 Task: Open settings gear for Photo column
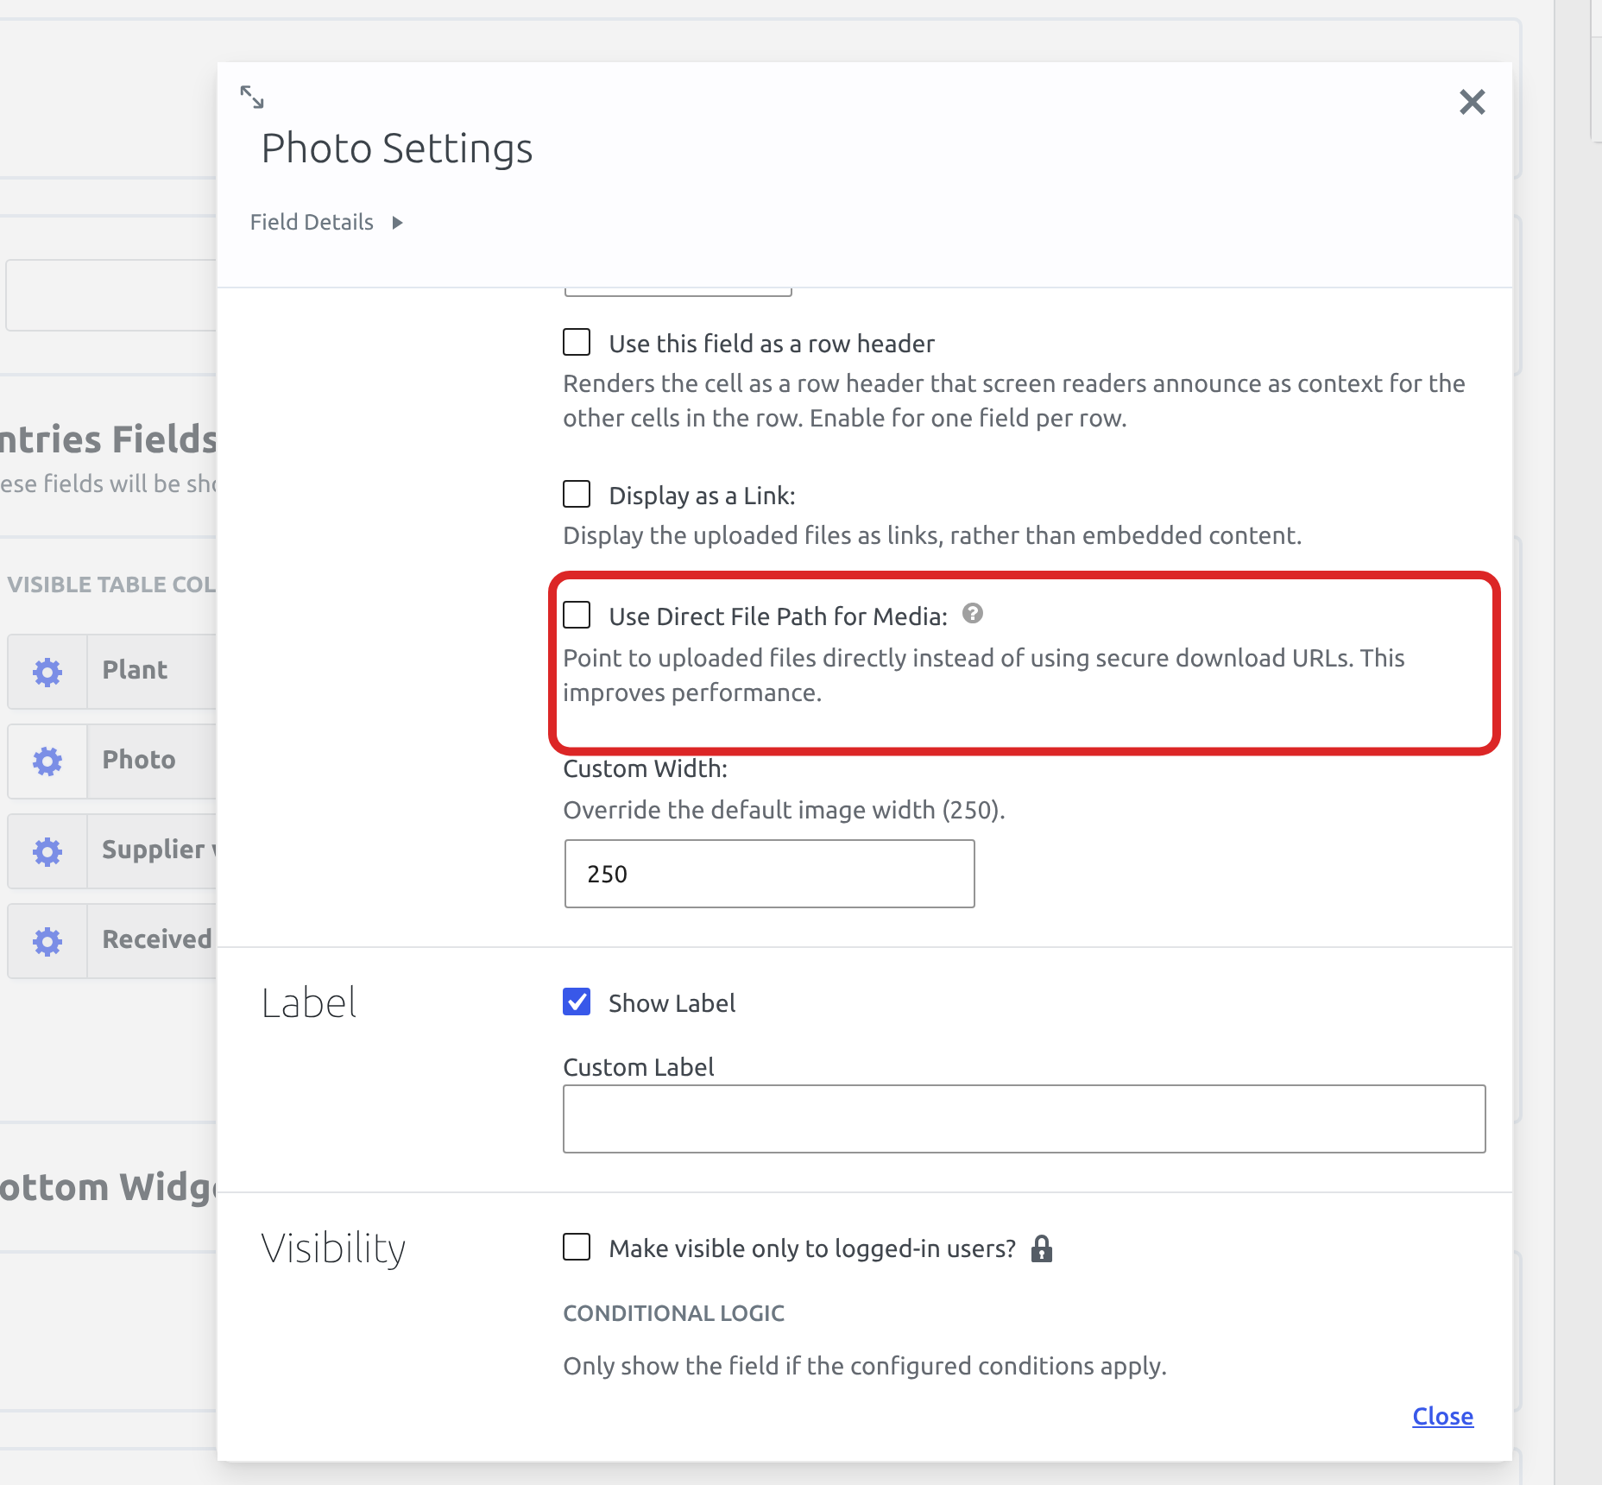click(x=47, y=761)
